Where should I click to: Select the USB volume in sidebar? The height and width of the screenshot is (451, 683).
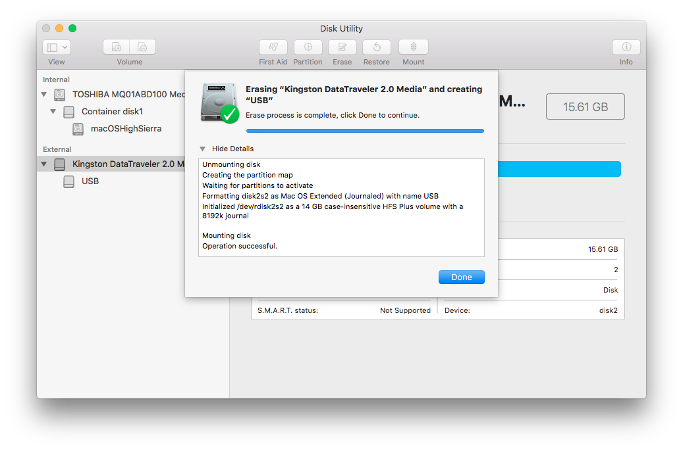pyautogui.click(x=111, y=181)
